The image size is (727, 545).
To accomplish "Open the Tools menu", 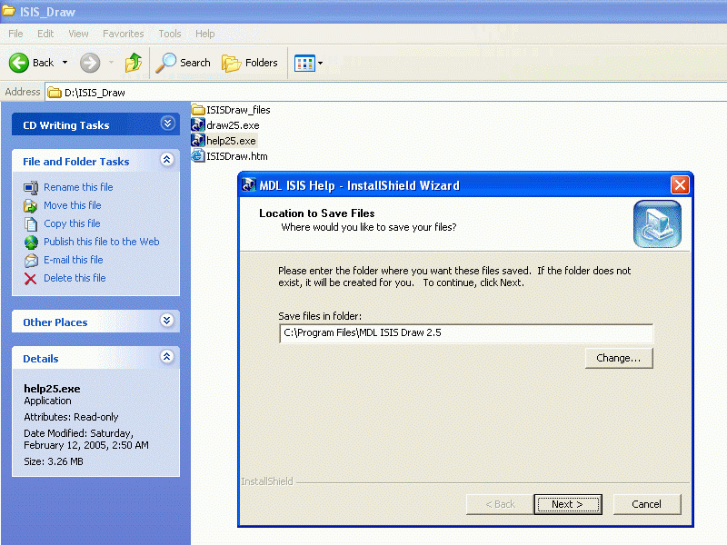I will pos(170,34).
